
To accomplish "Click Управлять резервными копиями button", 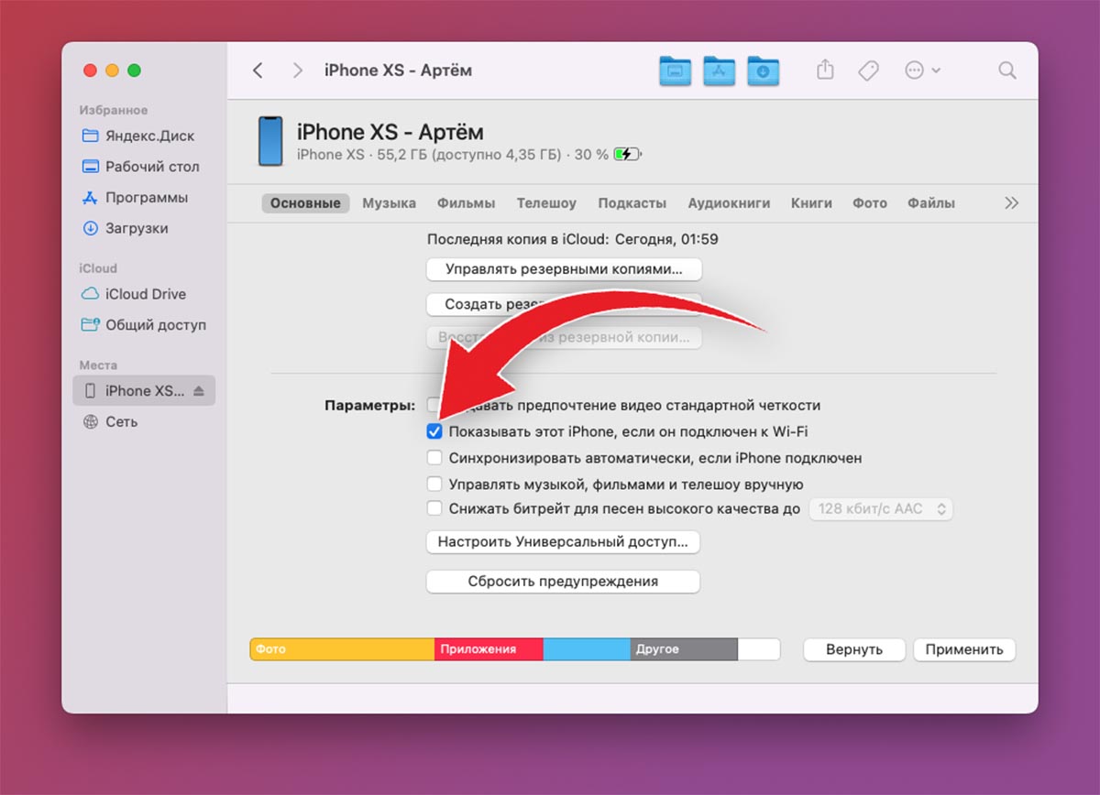I will (x=564, y=269).
